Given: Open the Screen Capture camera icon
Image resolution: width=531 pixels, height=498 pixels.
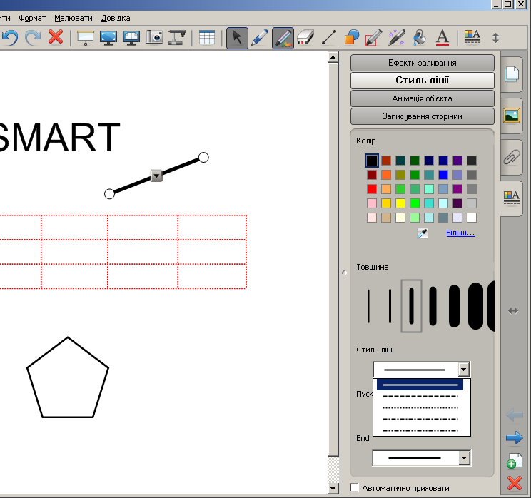Looking at the screenshot, I should click(x=154, y=37).
